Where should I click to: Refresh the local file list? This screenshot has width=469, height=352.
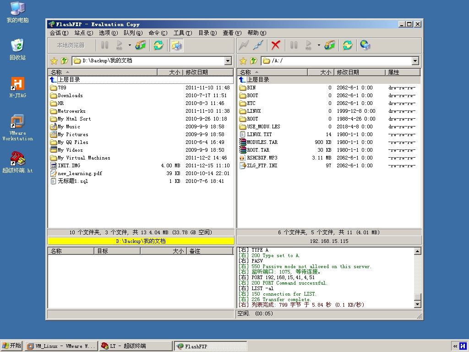click(x=158, y=45)
